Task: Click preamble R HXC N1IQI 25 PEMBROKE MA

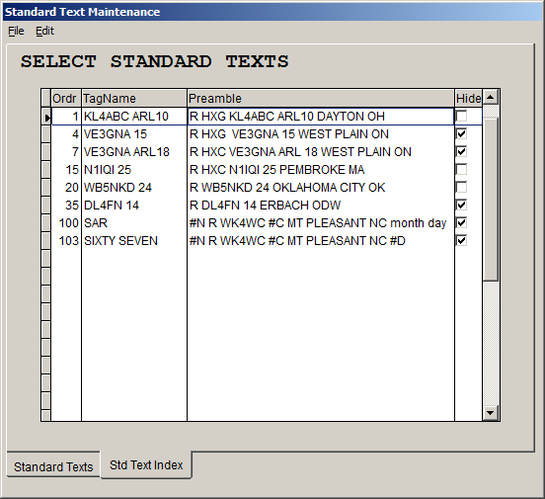Action: coord(321,170)
